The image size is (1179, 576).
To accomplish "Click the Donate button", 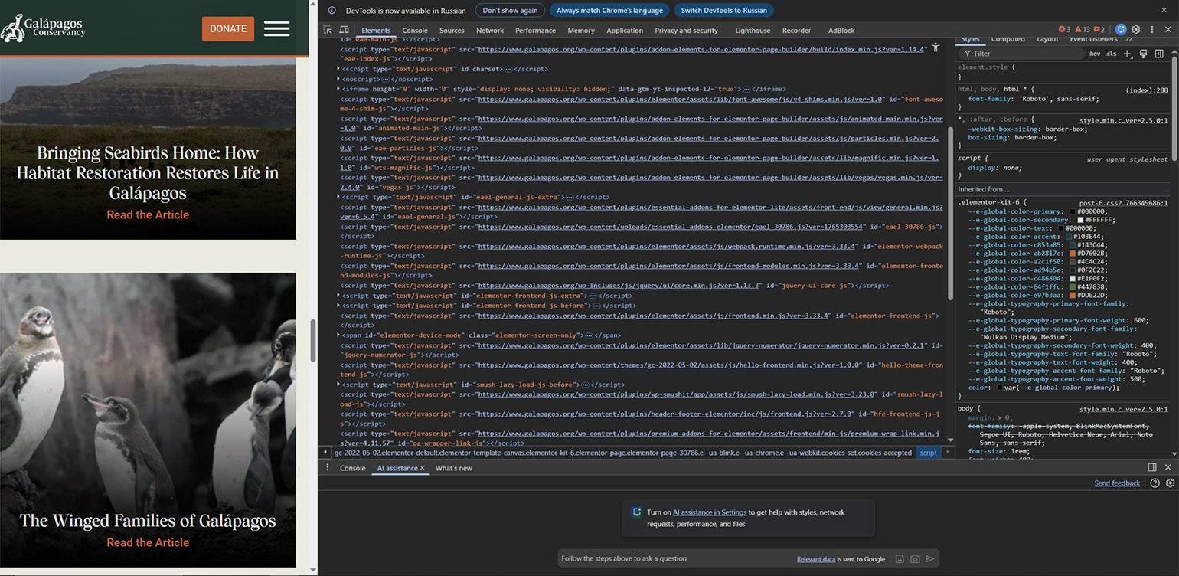I will pyautogui.click(x=228, y=28).
